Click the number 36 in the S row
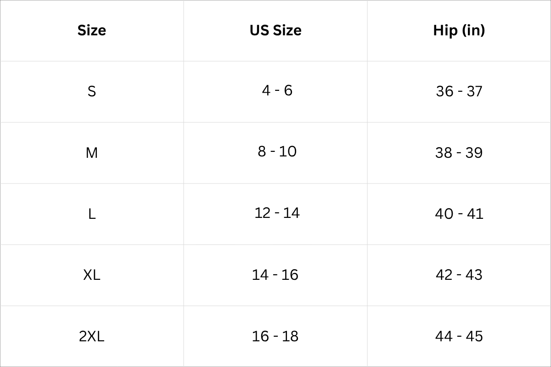The height and width of the screenshot is (367, 551). (x=444, y=91)
